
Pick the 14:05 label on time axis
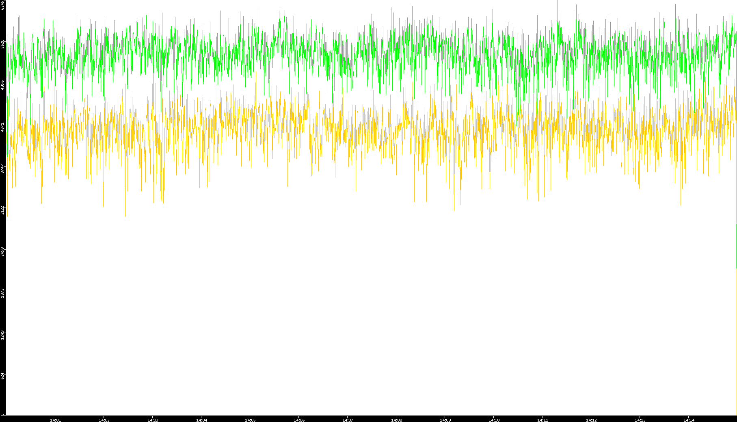tap(250, 420)
